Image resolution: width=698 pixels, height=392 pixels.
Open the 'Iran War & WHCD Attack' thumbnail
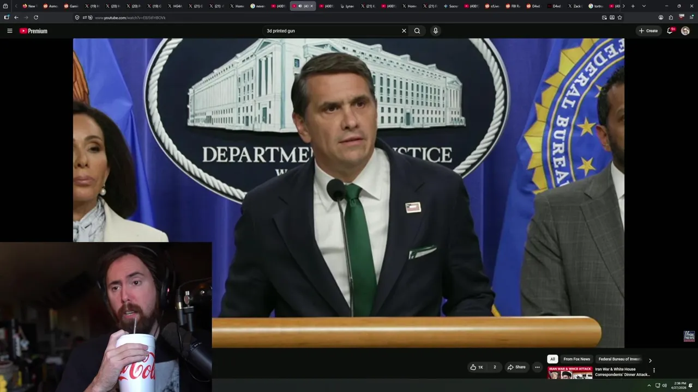[x=570, y=372]
